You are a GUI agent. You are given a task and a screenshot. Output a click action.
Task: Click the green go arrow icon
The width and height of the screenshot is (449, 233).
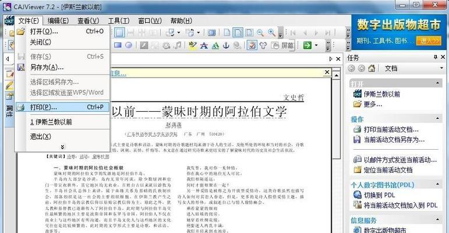[x=307, y=45]
